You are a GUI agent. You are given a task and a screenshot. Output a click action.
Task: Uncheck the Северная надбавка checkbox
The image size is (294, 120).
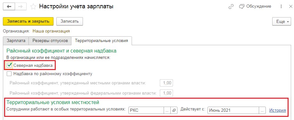[x=9, y=65]
